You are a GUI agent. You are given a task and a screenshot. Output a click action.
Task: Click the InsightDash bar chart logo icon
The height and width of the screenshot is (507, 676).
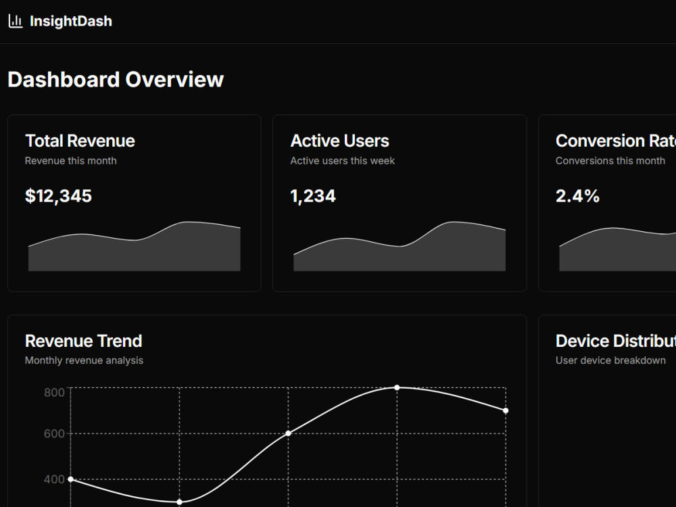pos(16,21)
